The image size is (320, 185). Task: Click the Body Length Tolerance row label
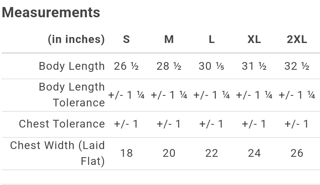click(x=72, y=95)
